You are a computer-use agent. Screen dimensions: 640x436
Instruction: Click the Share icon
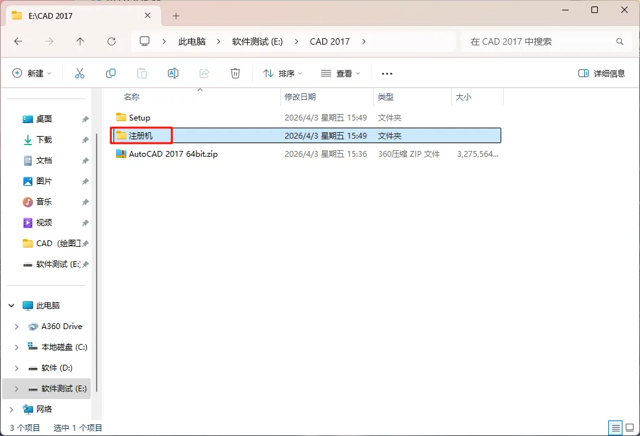click(x=204, y=73)
